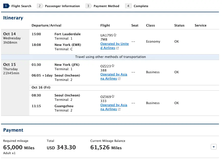The height and width of the screenshot is (160, 222).
Task: Click external link icon on OZ369 operator
Action: coord(119,109)
